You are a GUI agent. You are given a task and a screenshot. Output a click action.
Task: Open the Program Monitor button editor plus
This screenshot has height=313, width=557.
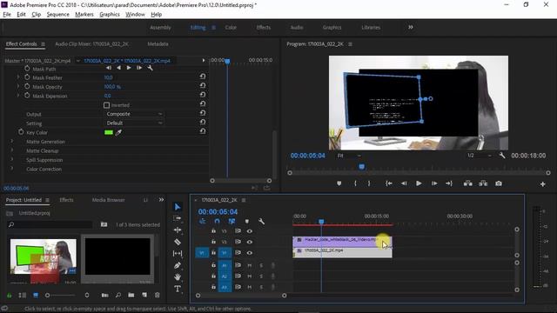543,183
